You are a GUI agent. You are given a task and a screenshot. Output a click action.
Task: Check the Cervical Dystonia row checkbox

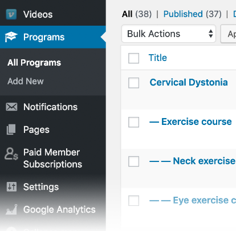pyautogui.click(x=133, y=83)
